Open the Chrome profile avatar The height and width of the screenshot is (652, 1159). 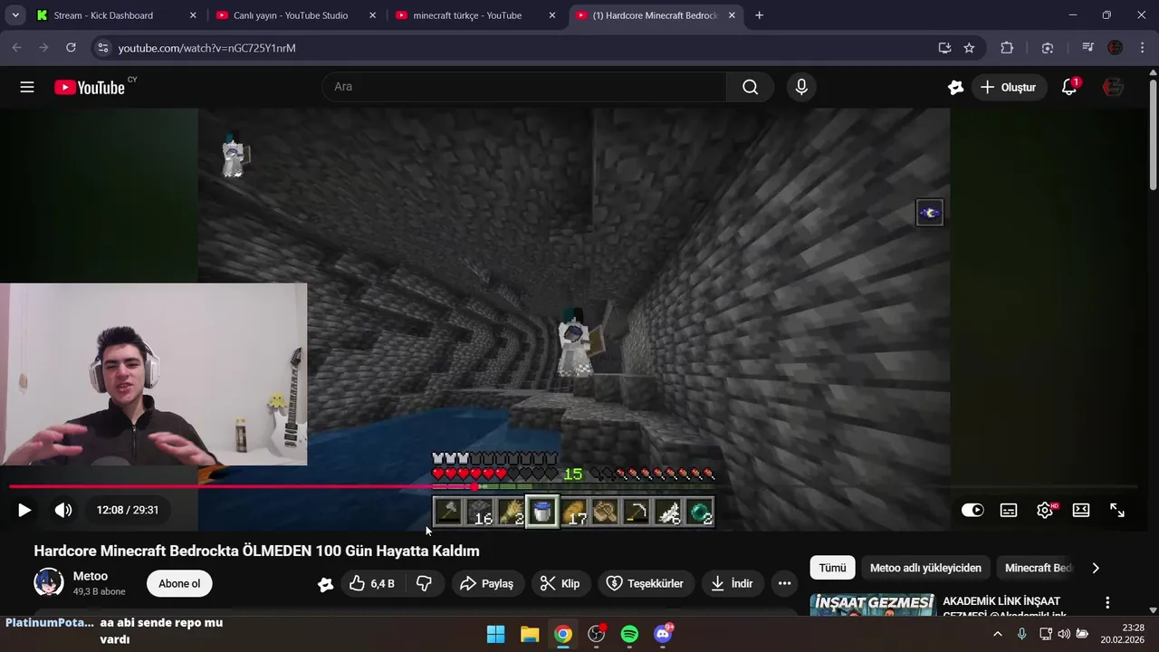coord(1116,48)
